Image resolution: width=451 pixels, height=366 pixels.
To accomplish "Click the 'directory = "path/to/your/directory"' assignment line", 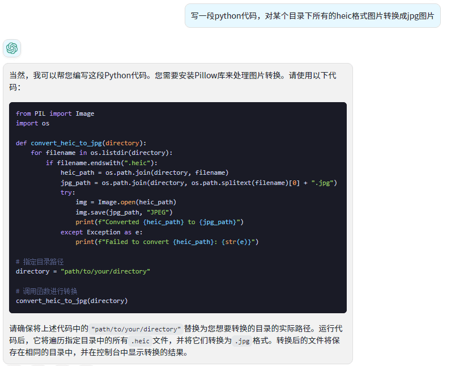I will click(83, 271).
